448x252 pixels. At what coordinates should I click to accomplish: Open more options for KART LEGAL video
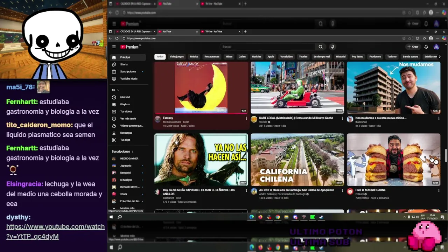[x=343, y=118]
